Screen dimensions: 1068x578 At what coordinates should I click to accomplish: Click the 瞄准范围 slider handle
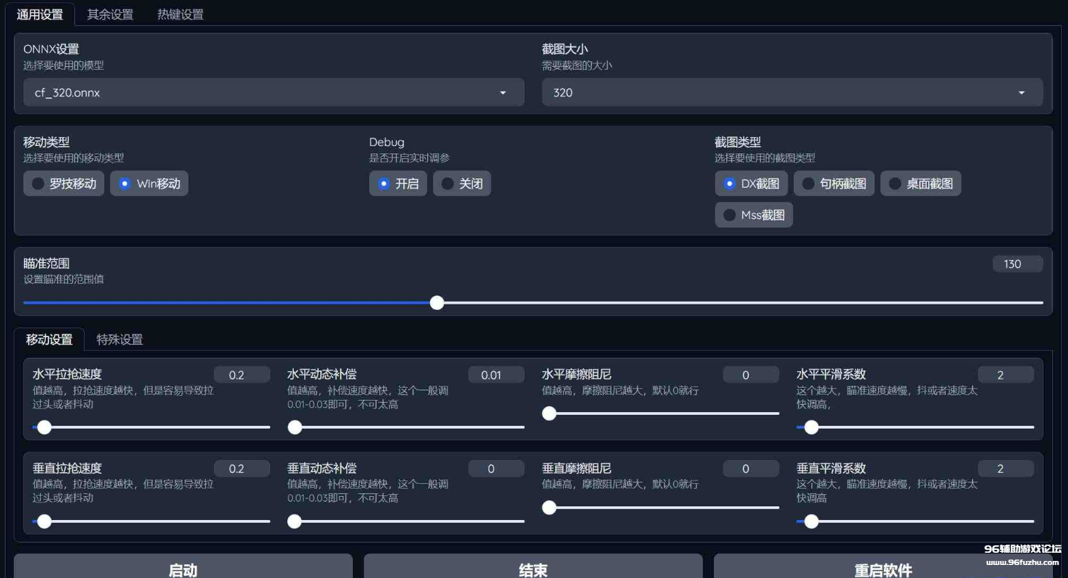coord(437,302)
